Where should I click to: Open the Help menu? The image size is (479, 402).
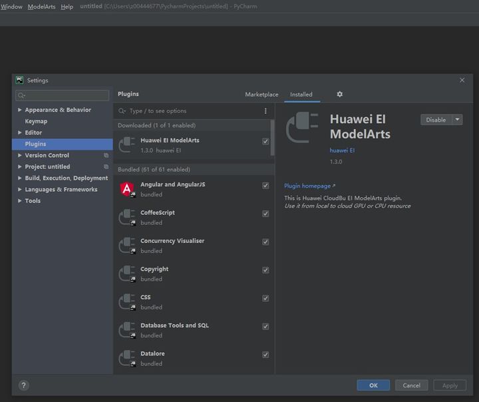click(67, 7)
